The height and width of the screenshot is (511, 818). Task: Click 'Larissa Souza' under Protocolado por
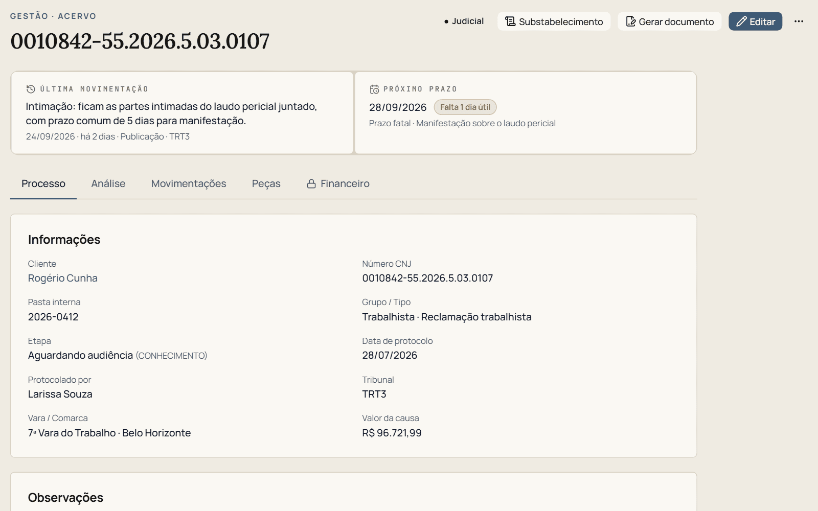click(x=60, y=394)
